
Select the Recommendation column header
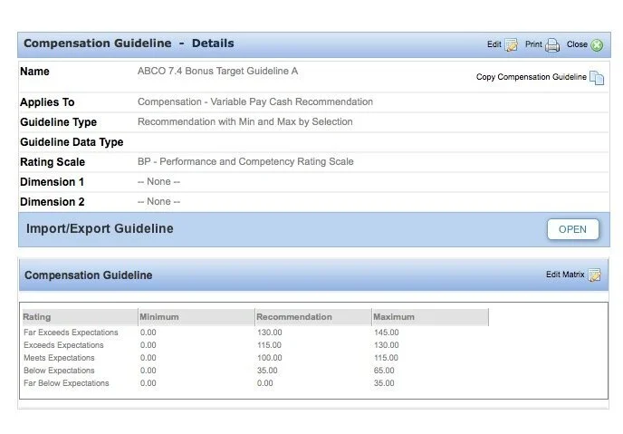[313, 317]
